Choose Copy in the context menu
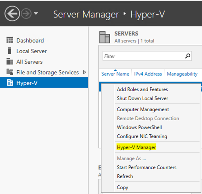The image size is (202, 194). (x=122, y=187)
